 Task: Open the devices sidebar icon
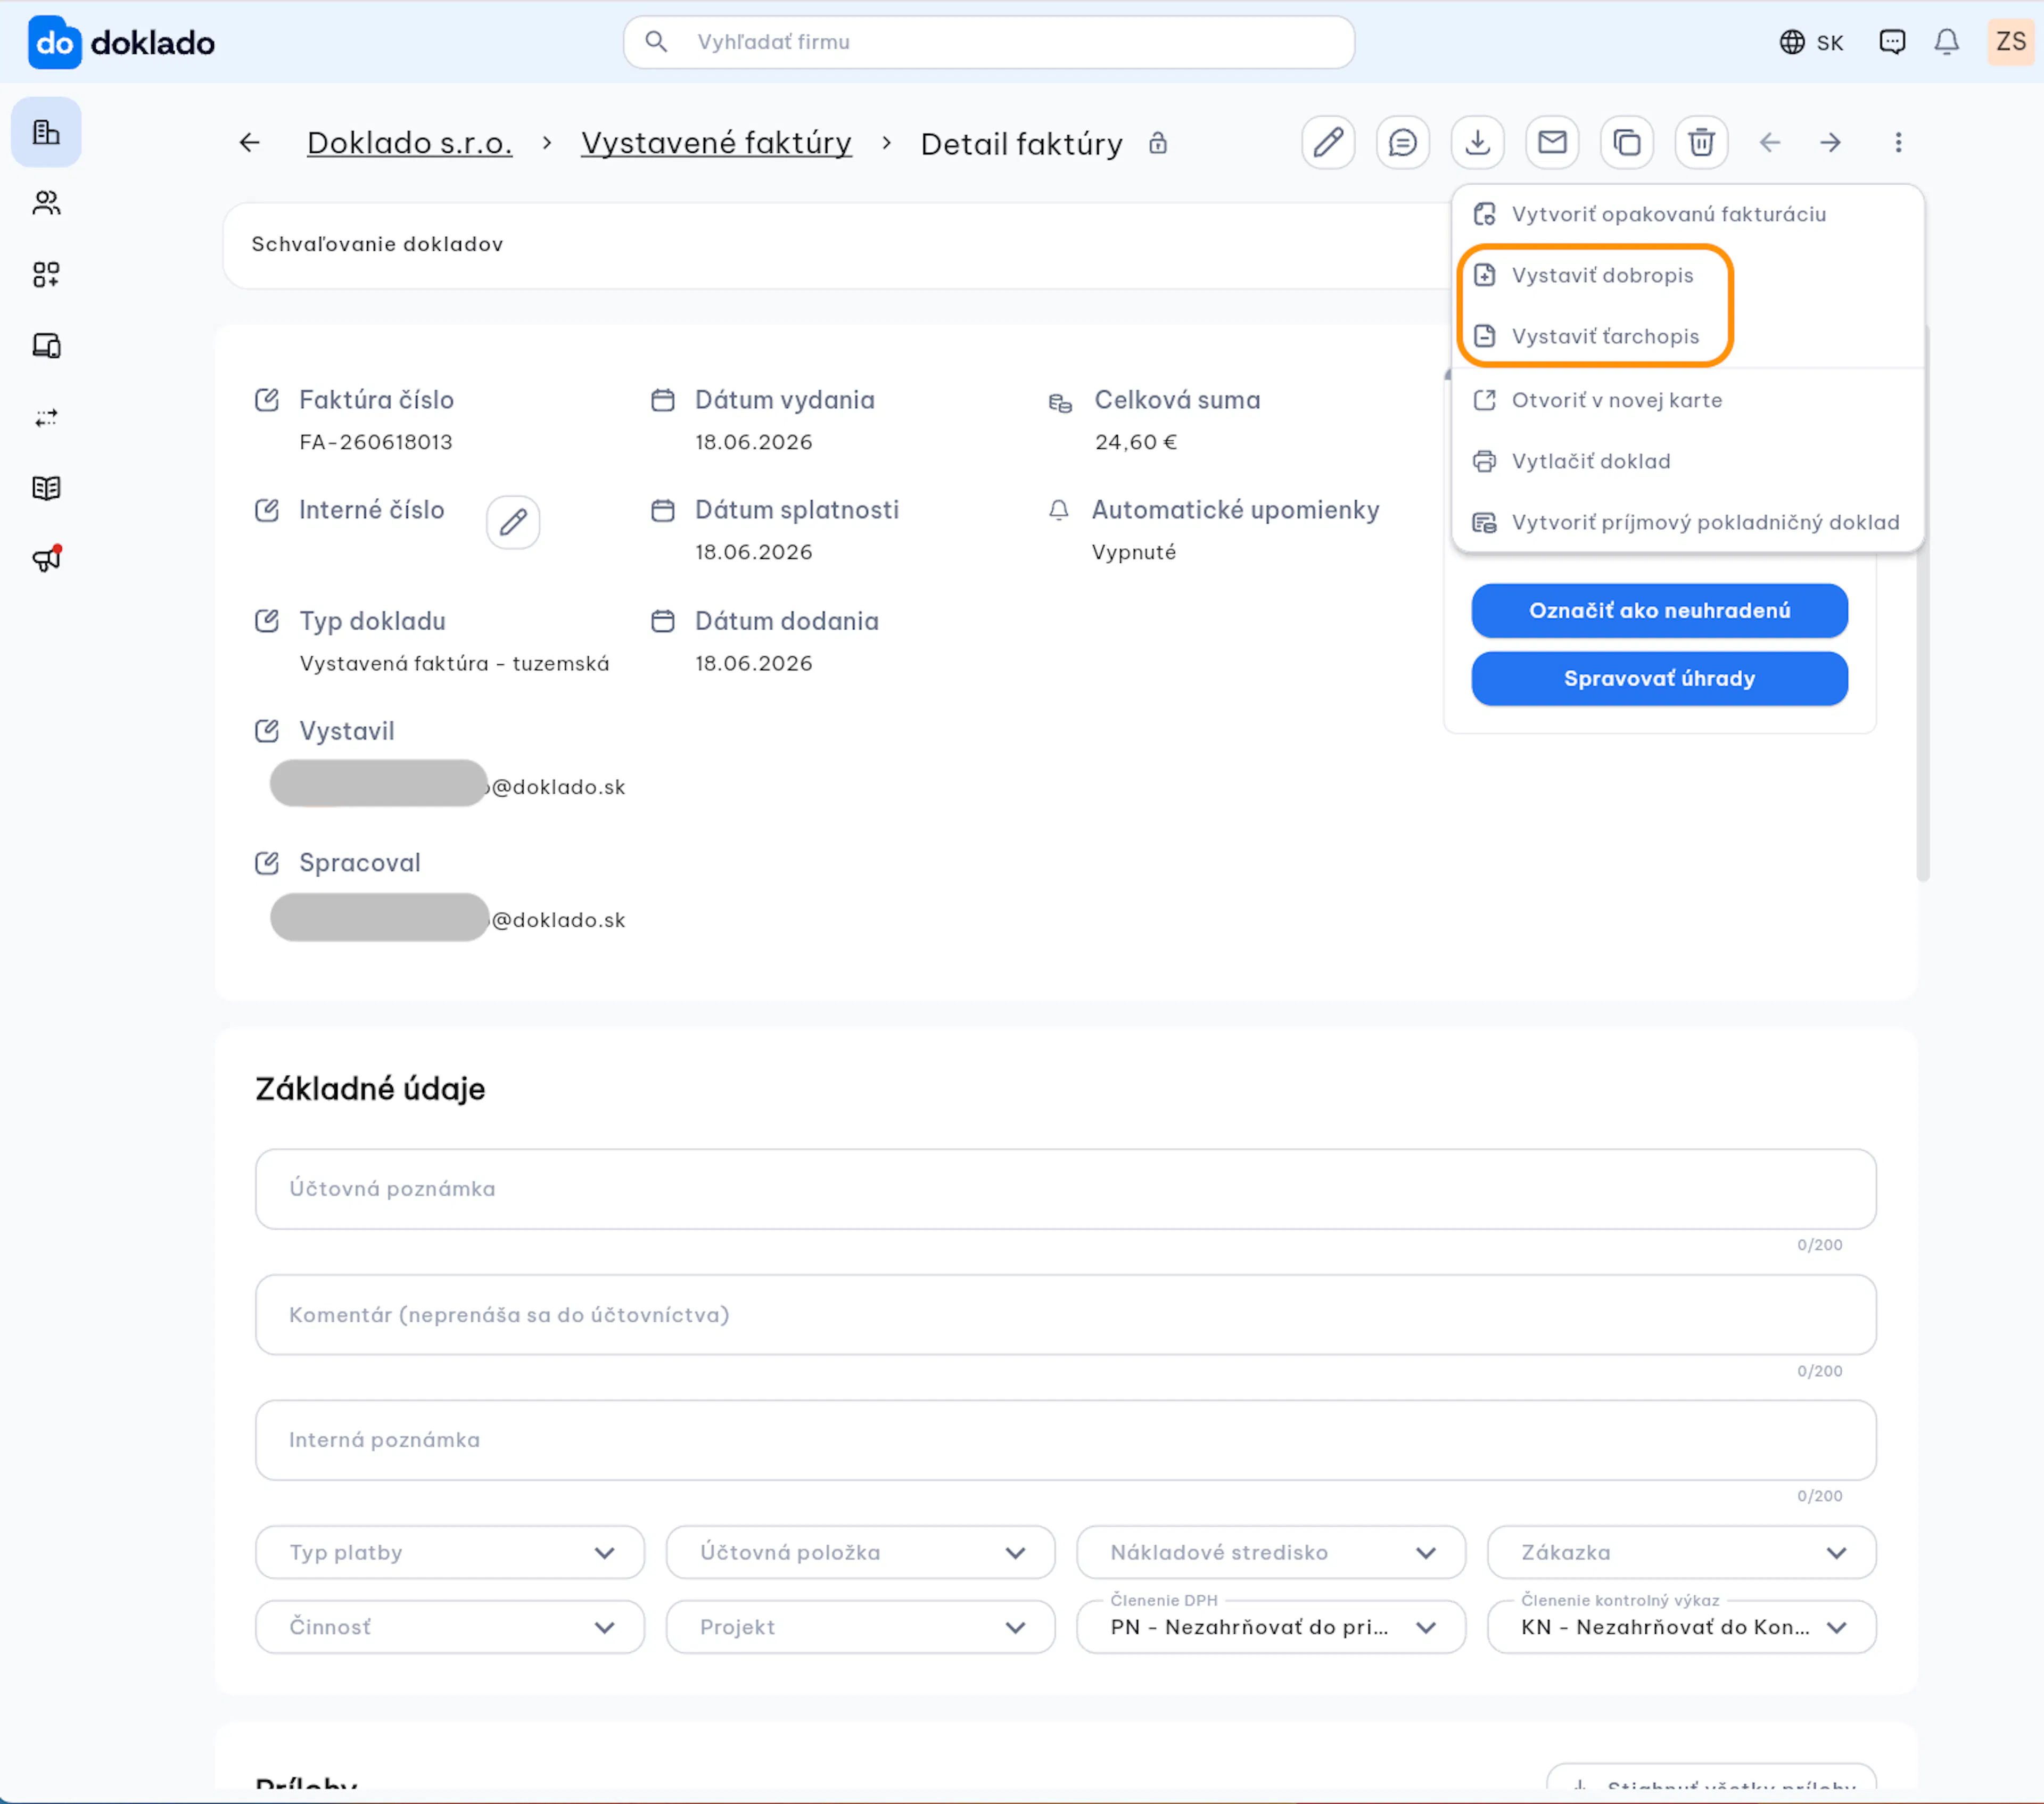pyautogui.click(x=46, y=346)
